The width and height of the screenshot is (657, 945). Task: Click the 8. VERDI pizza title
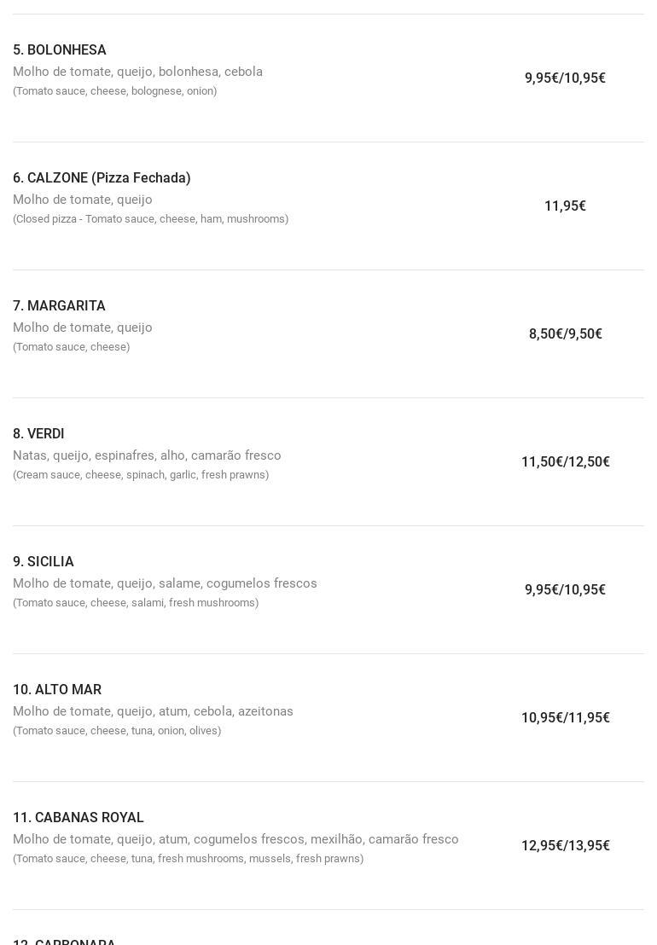click(x=38, y=434)
